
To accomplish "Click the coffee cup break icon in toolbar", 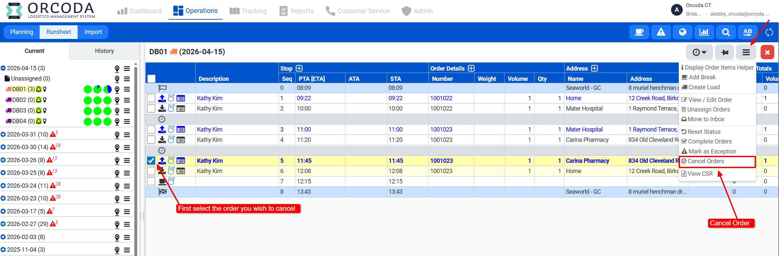I will tap(639, 32).
